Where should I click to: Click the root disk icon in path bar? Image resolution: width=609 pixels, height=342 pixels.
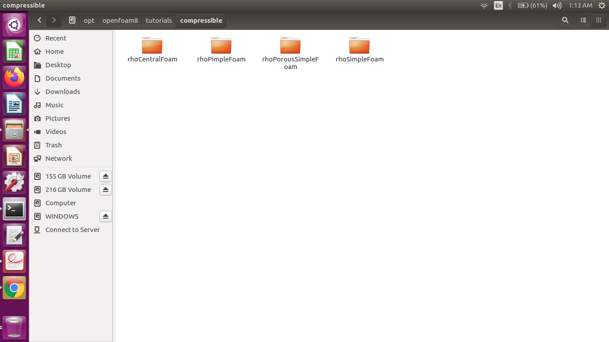(72, 20)
